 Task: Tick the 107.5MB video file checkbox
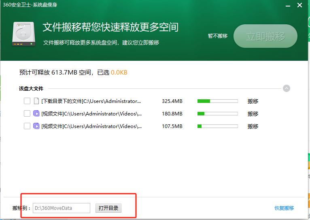pyautogui.click(x=27, y=126)
